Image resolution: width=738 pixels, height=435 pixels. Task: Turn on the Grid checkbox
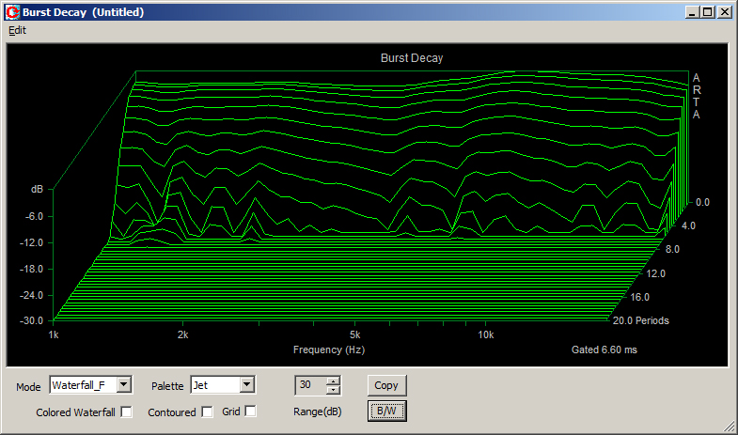pos(250,412)
